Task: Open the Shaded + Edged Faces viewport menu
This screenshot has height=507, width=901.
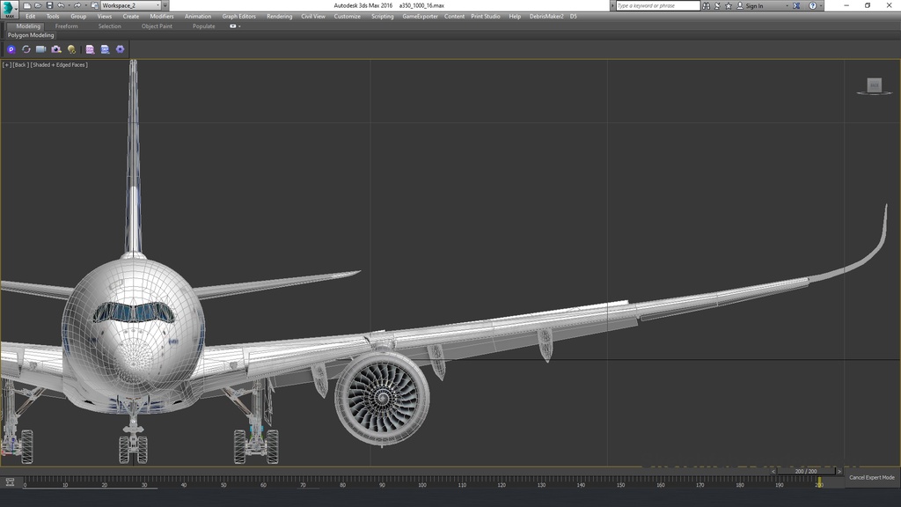Action: [59, 65]
